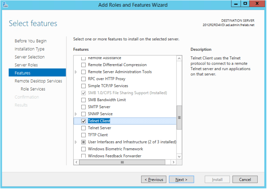Go to Server Roles step
The width and height of the screenshot is (267, 189).
26,65
